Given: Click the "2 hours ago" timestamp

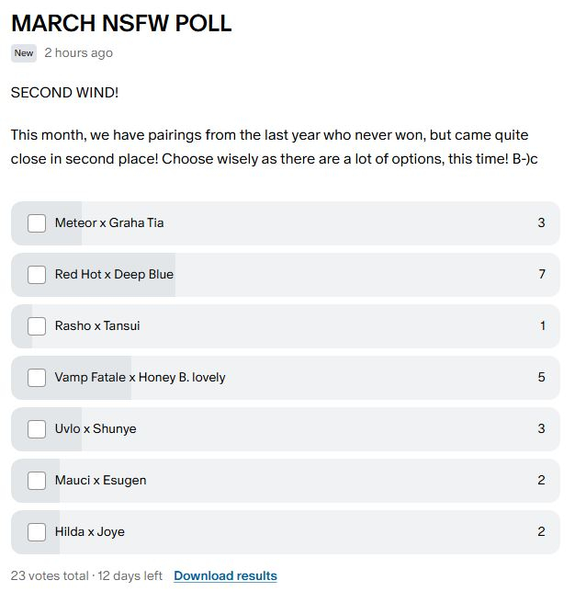Looking at the screenshot, I should (78, 53).
